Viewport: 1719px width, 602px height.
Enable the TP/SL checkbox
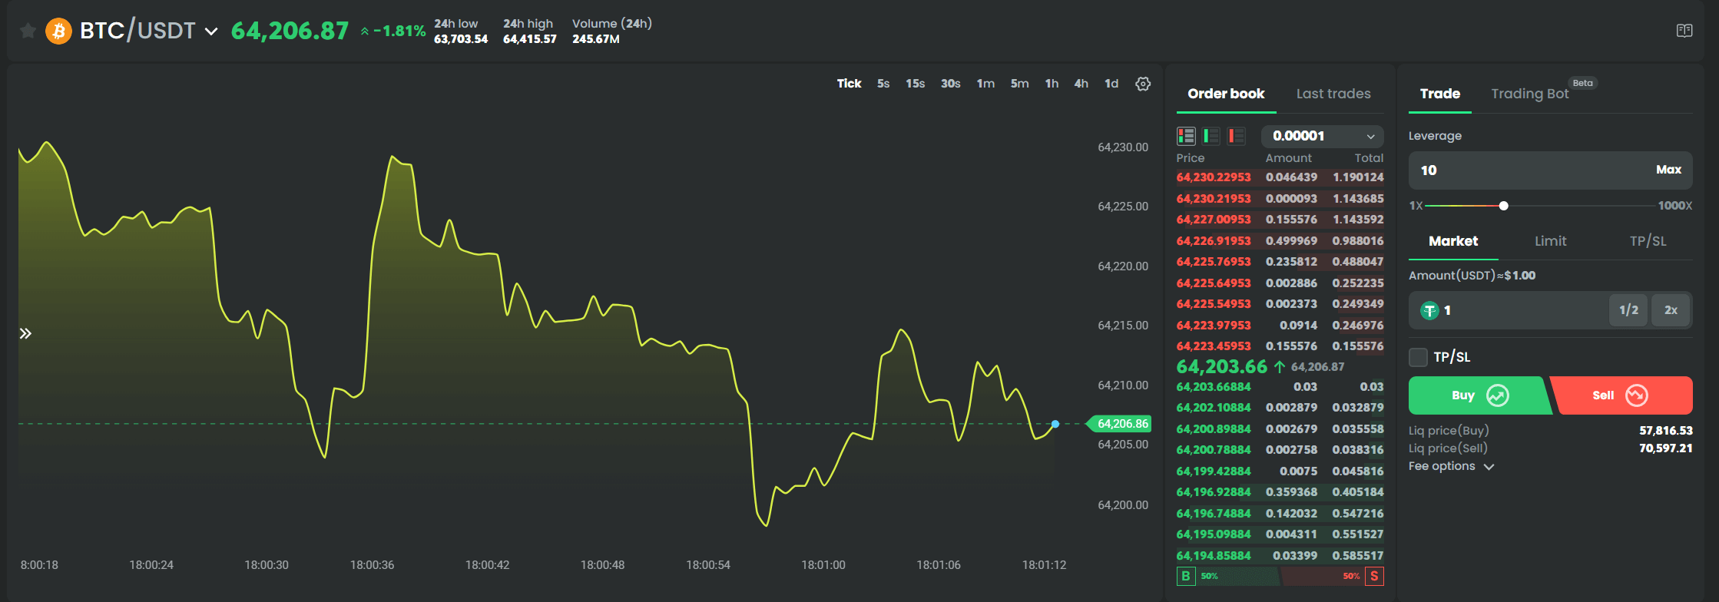tap(1418, 357)
